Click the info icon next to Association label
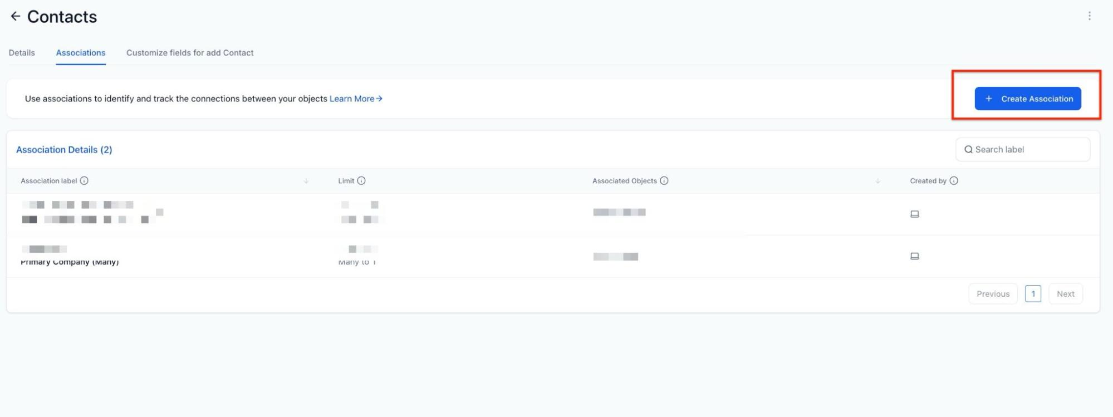This screenshot has width=1113, height=417. (84, 181)
